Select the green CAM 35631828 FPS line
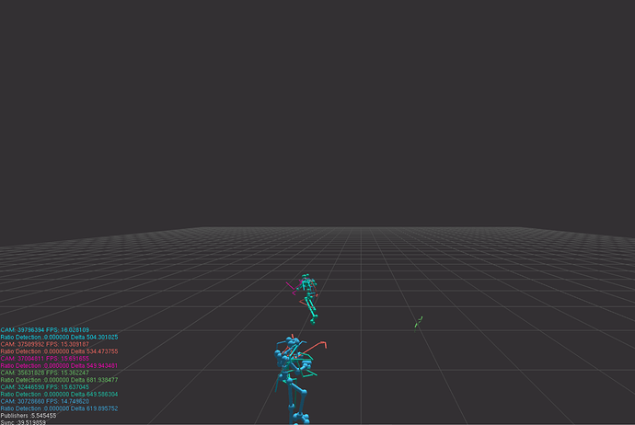This screenshot has height=425, width=635. pyautogui.click(x=44, y=373)
